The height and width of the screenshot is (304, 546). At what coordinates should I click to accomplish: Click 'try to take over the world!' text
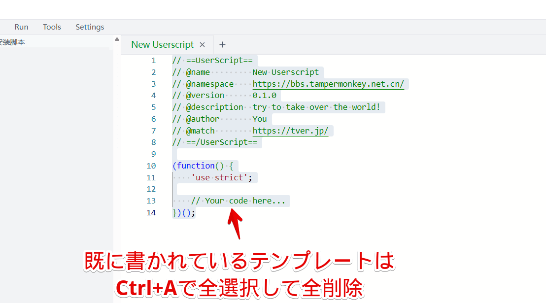click(x=316, y=107)
